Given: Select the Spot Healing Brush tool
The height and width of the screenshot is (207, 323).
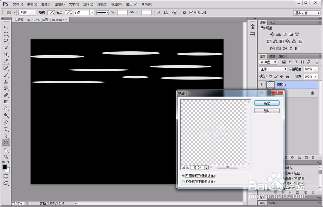Looking at the screenshot, I should pos(6,68).
